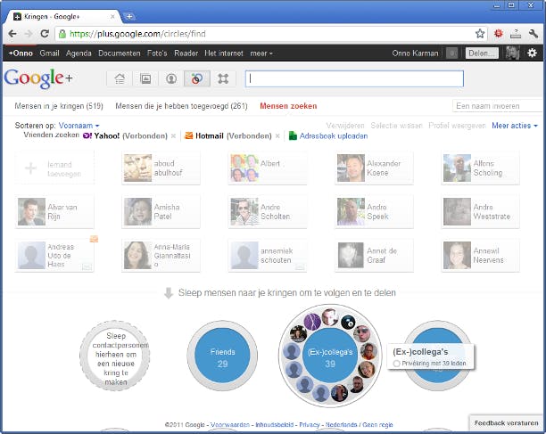546x434 pixels.
Task: Expand the Voornaam sort dropdown
Action: (79, 126)
